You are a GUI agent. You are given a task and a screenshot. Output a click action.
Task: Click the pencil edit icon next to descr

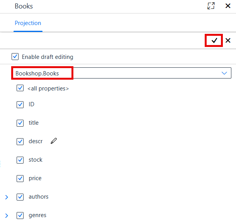(x=54, y=141)
